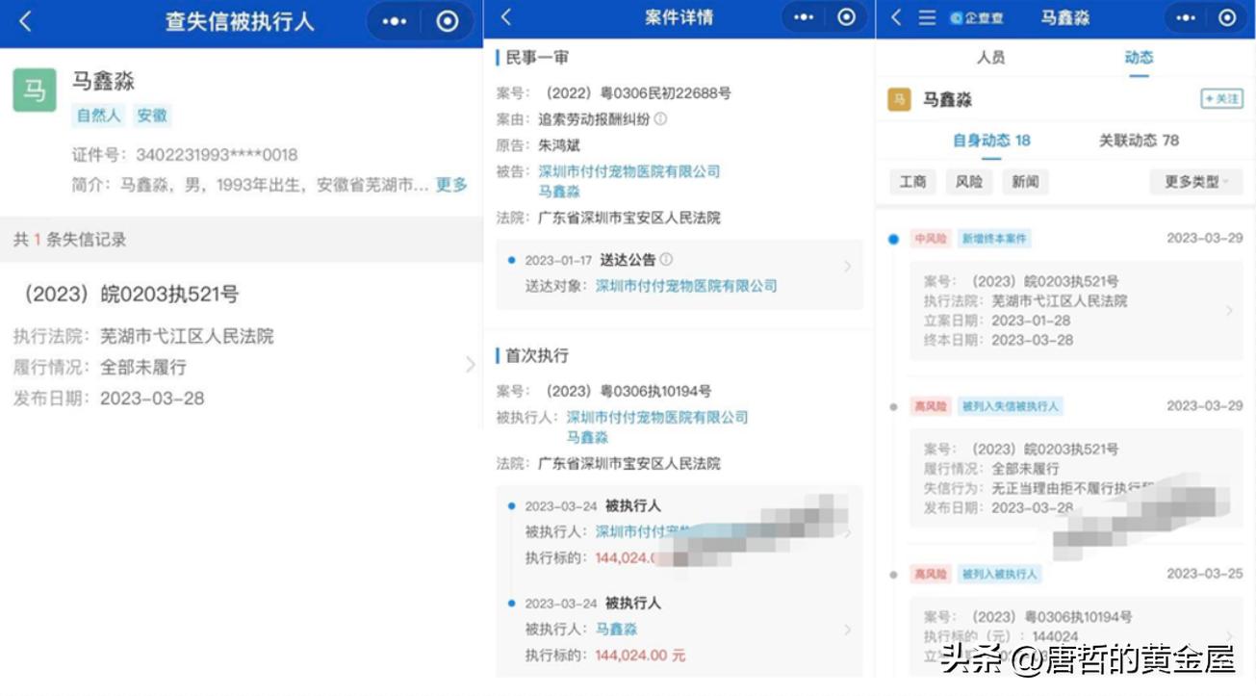1256x696 pixels.
Task: Toggle the 新闻 filter
Action: coord(1025,181)
